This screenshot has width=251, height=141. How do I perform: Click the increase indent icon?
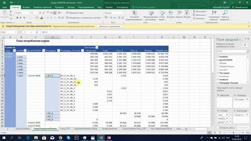click(63, 18)
